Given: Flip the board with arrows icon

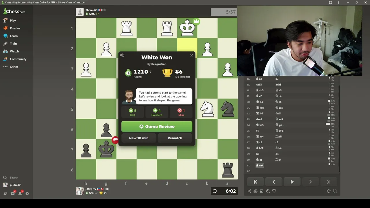Looking at the screenshot, I should [335, 191].
